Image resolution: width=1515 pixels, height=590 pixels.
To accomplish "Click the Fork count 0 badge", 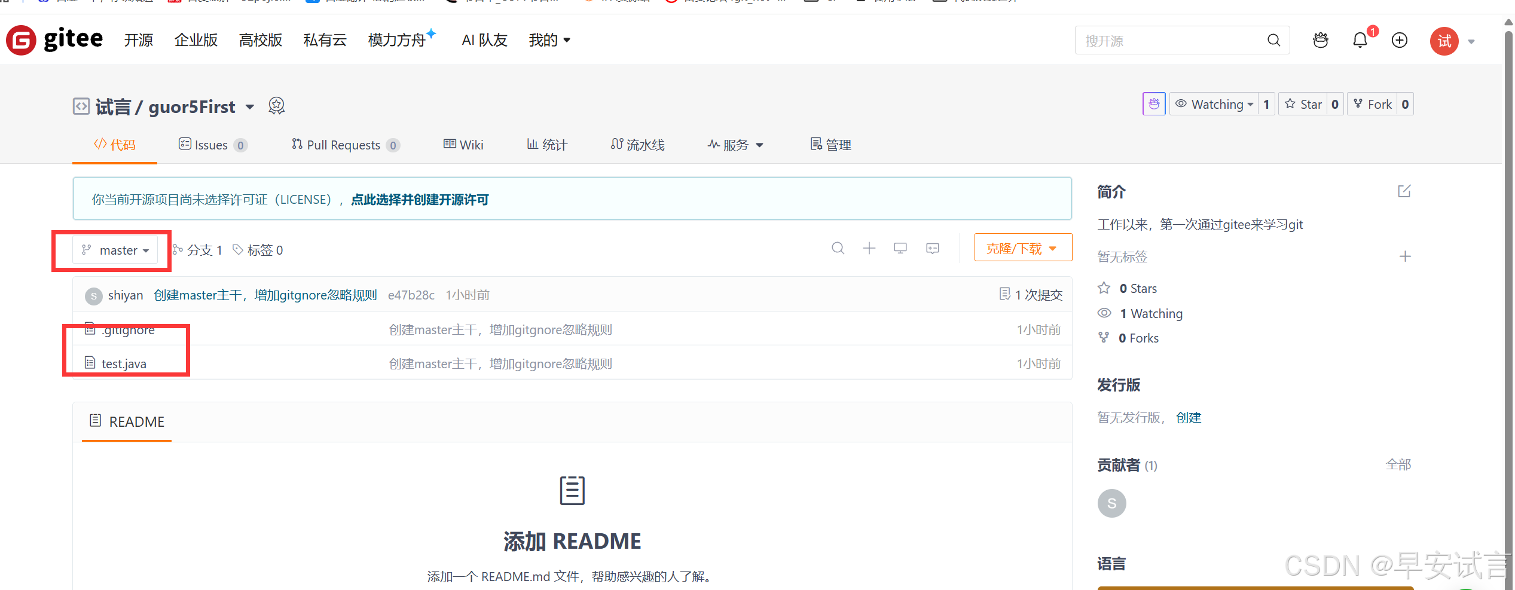I will click(x=1405, y=104).
